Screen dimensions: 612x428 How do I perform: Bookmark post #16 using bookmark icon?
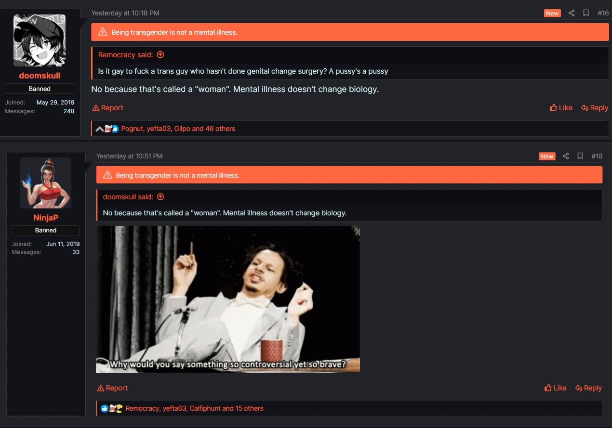pyautogui.click(x=586, y=13)
